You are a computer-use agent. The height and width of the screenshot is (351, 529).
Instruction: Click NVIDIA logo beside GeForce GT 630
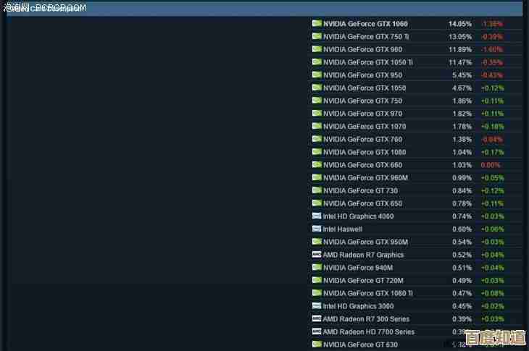317,344
